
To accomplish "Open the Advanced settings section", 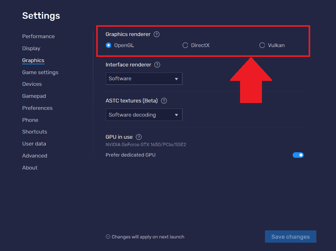I will (34, 156).
